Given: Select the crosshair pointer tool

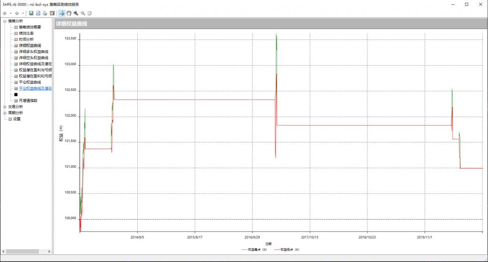Looking at the screenshot, I should (62, 13).
